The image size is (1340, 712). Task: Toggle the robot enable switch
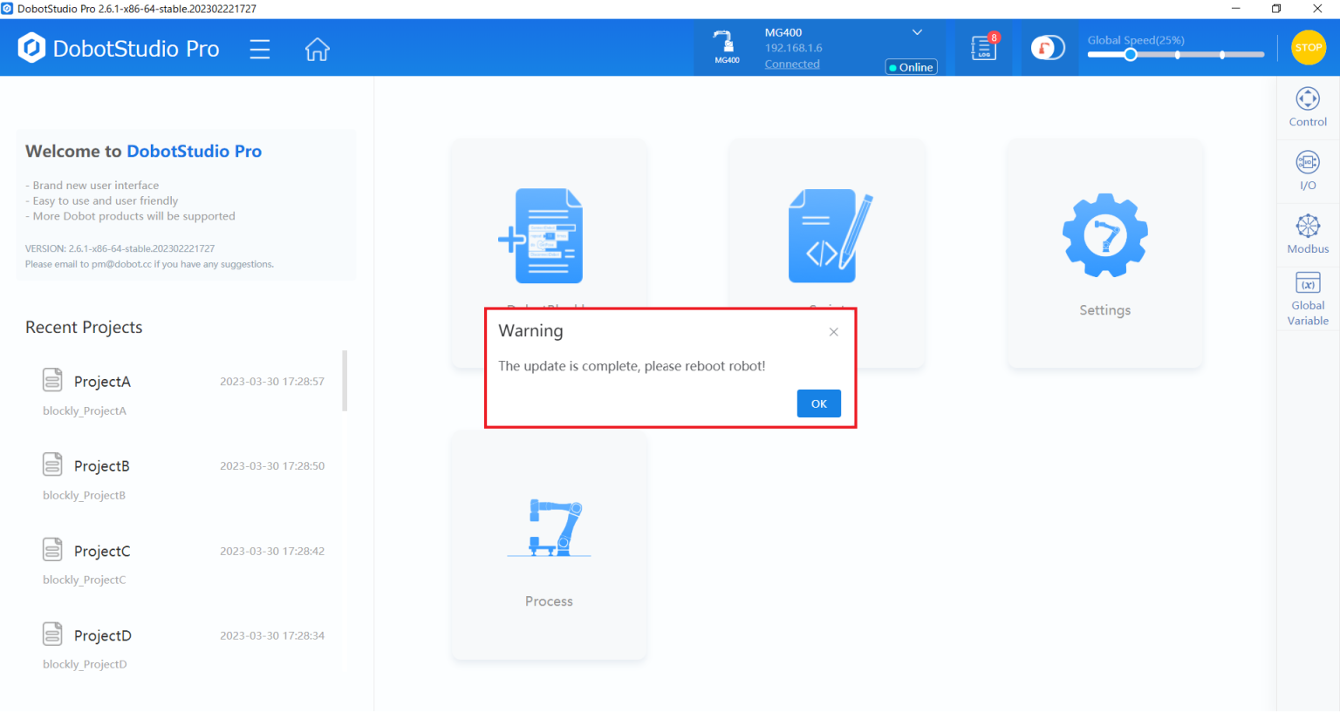[x=1048, y=48]
